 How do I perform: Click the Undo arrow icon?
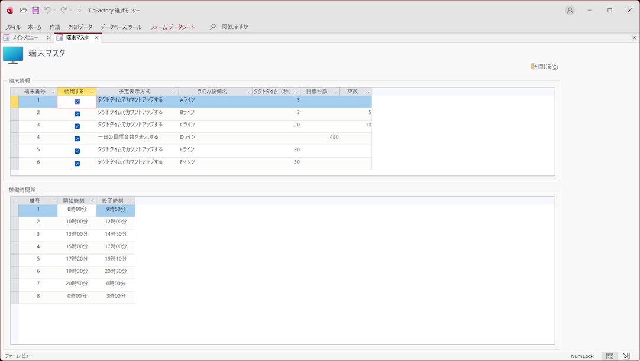(47, 10)
